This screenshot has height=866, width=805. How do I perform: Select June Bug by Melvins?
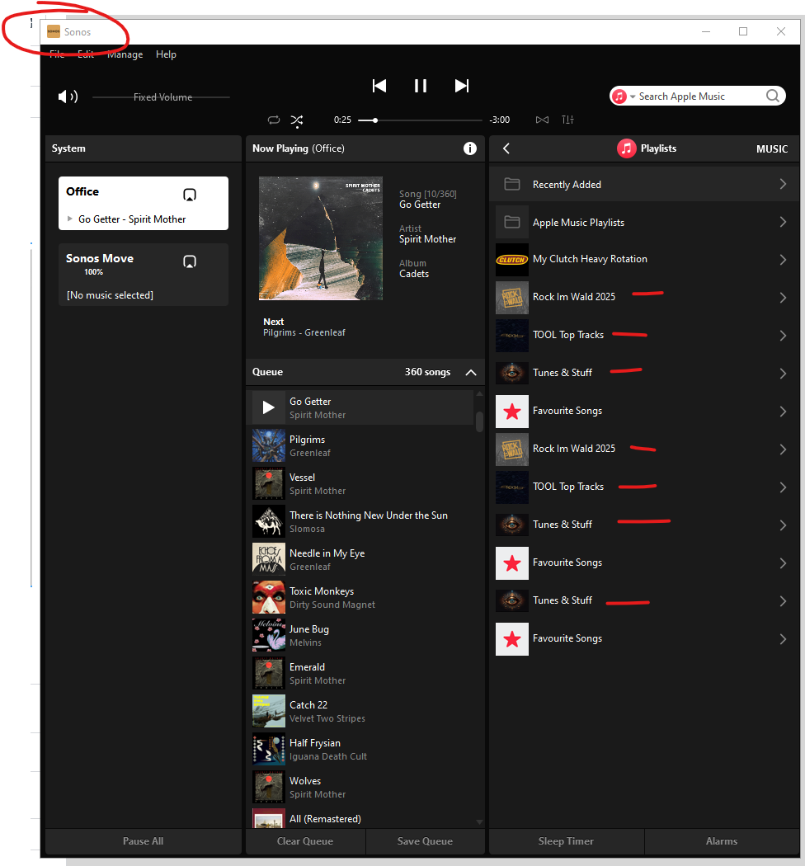click(363, 635)
